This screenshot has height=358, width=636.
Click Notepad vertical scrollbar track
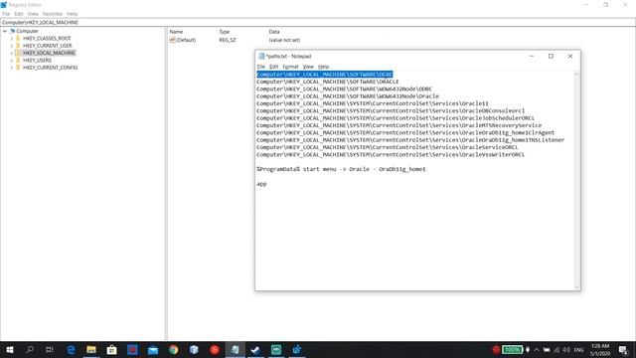pyautogui.click(x=576, y=181)
